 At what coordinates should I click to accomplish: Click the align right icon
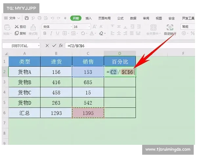[125, 33]
